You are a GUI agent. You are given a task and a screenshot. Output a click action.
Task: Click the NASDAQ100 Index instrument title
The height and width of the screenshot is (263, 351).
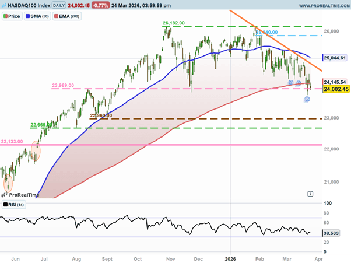click(x=25, y=5)
